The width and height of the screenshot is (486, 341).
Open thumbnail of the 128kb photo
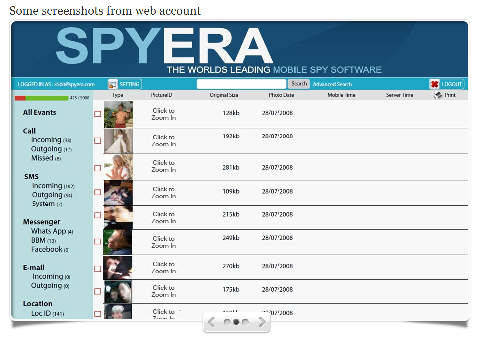pyautogui.click(x=118, y=114)
